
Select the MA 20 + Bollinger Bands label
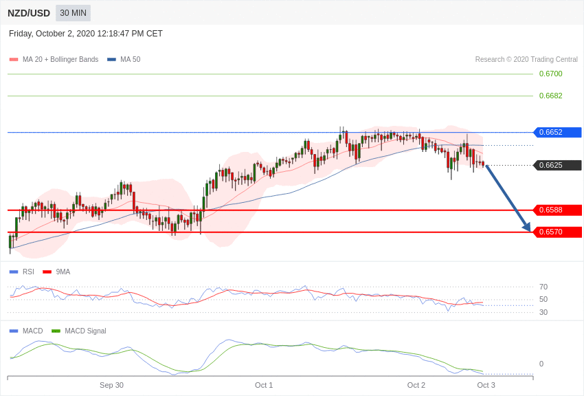[60, 60]
